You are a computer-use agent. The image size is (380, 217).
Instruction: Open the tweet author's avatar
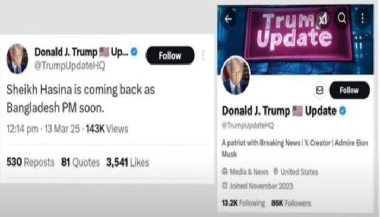click(17, 59)
